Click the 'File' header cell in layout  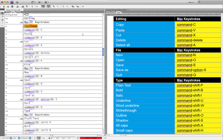point(144,50)
